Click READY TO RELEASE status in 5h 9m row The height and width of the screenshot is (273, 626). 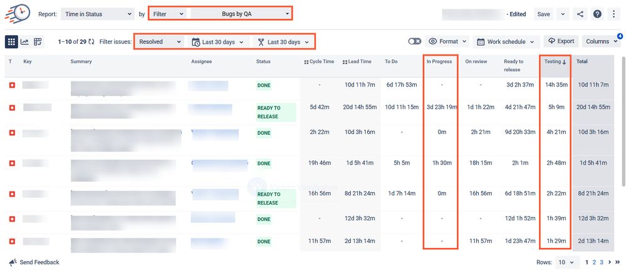click(276, 112)
